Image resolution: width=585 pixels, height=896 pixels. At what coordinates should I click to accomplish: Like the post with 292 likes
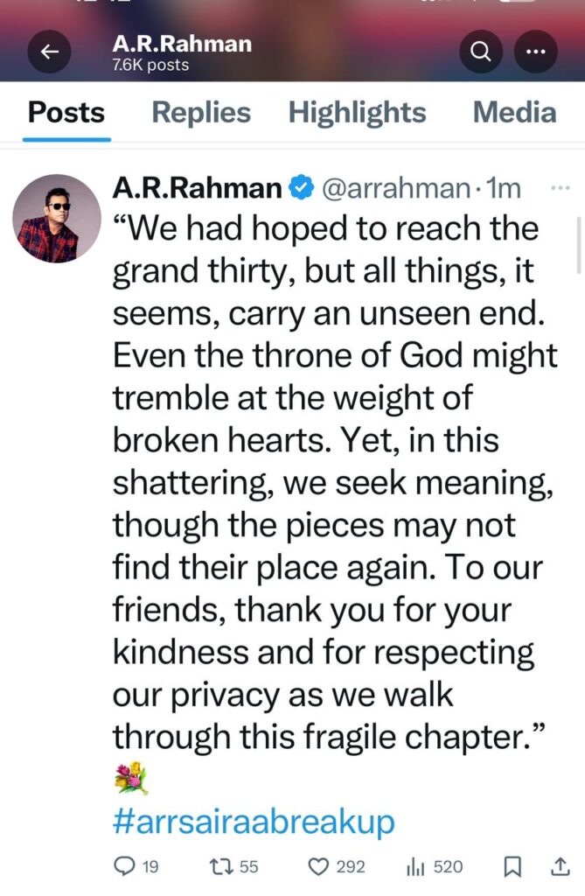coord(337,867)
